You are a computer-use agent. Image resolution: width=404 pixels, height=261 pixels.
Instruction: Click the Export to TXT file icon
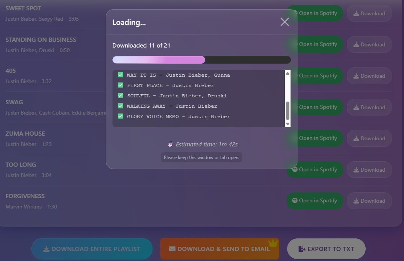click(302, 249)
